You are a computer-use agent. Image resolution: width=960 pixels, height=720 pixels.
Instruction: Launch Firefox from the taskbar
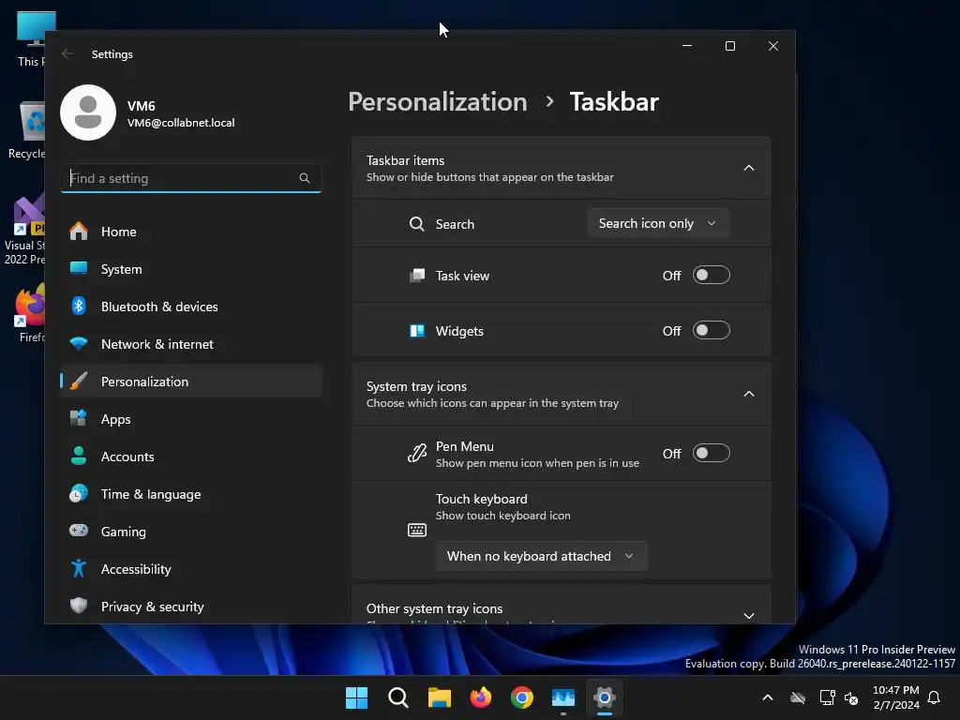[481, 697]
